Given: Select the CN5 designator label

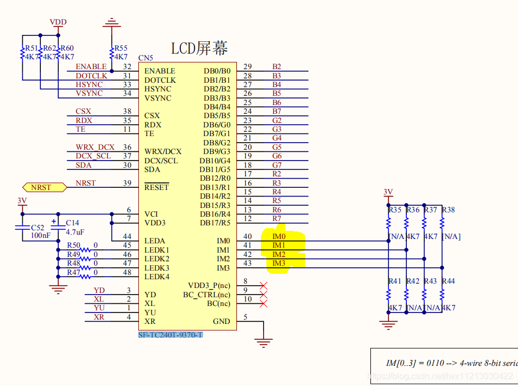Looking at the screenshot, I should click(x=145, y=58).
